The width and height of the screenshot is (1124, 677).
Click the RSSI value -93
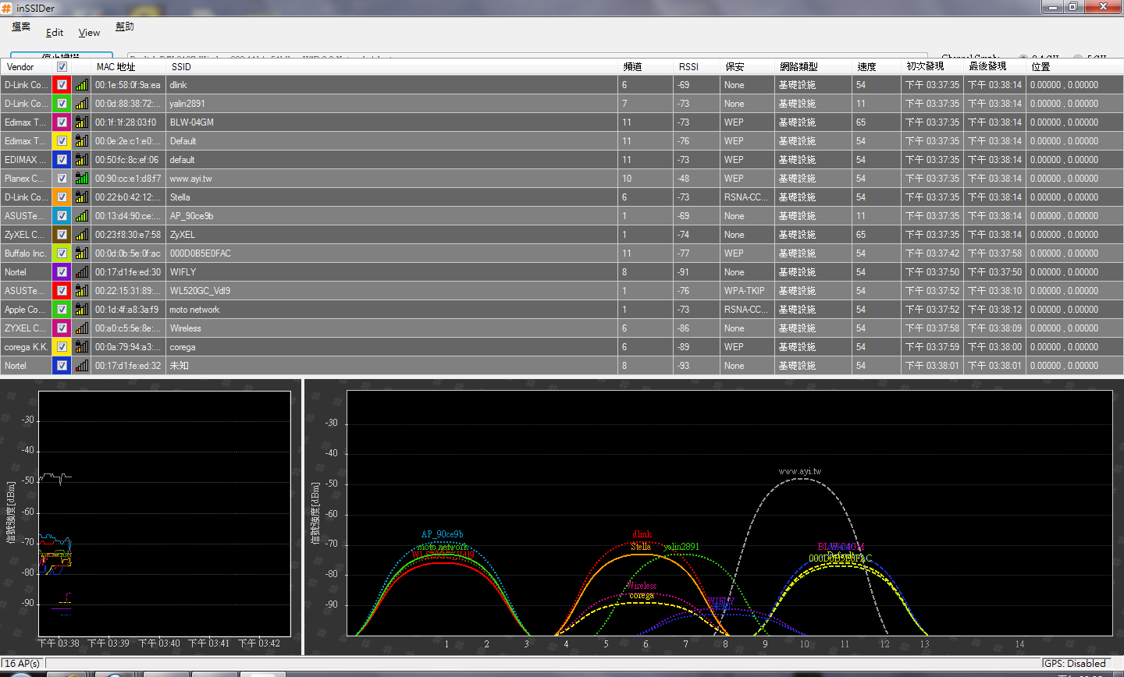pyautogui.click(x=696, y=366)
